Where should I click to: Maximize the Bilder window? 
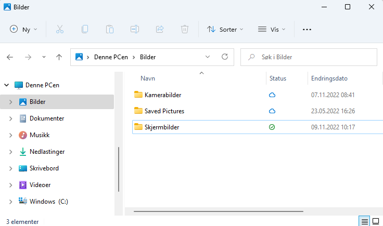coord(347,7)
